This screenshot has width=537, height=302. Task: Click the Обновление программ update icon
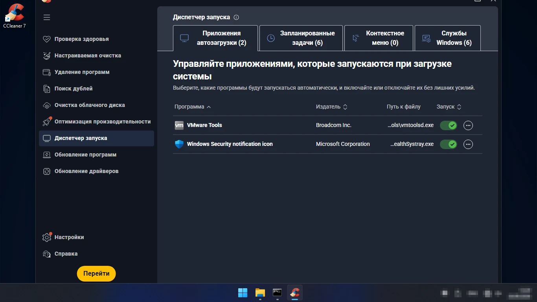click(x=47, y=155)
